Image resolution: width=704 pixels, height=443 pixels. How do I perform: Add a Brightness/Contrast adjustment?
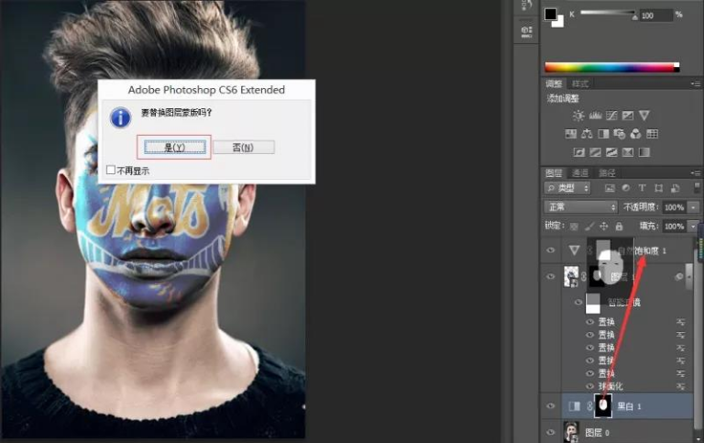point(578,116)
